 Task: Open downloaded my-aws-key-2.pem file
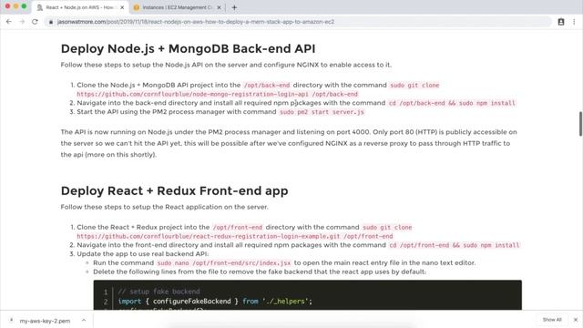(x=45, y=321)
